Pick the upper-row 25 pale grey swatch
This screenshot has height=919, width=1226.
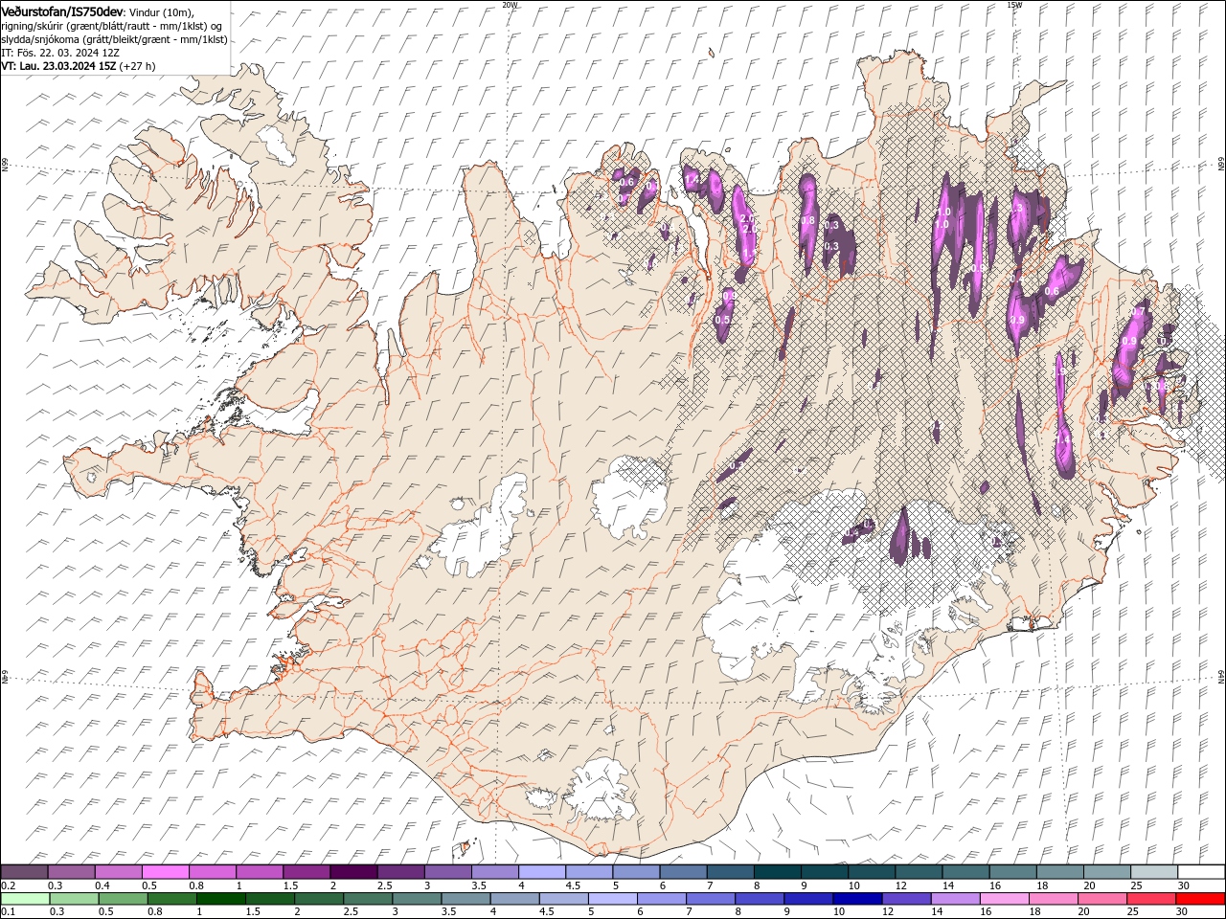click(x=1153, y=872)
